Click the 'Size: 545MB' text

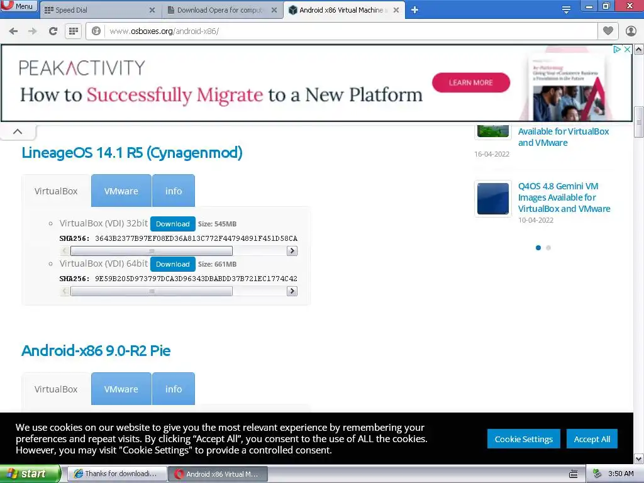[217, 225]
